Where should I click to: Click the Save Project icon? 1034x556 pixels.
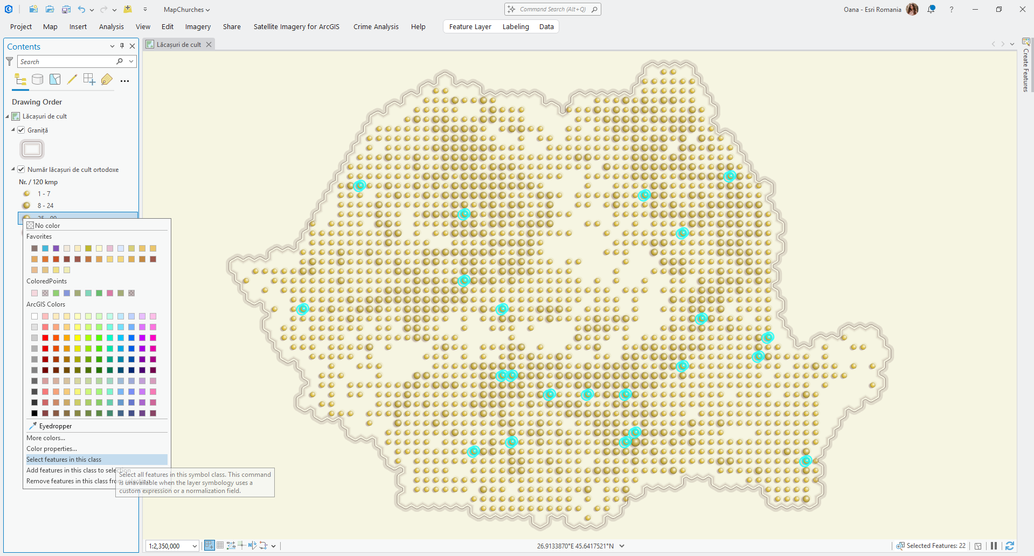pyautogui.click(x=66, y=9)
